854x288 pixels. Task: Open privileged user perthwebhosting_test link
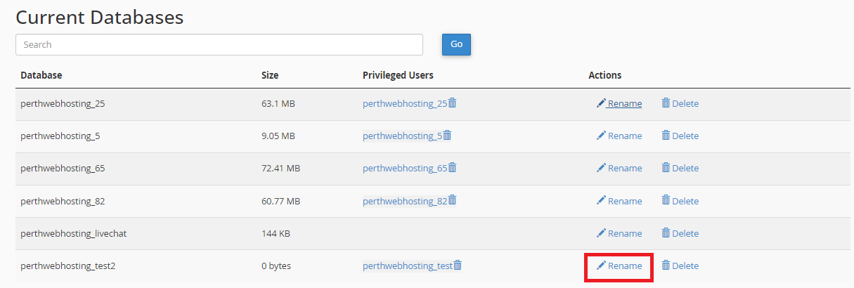click(408, 266)
